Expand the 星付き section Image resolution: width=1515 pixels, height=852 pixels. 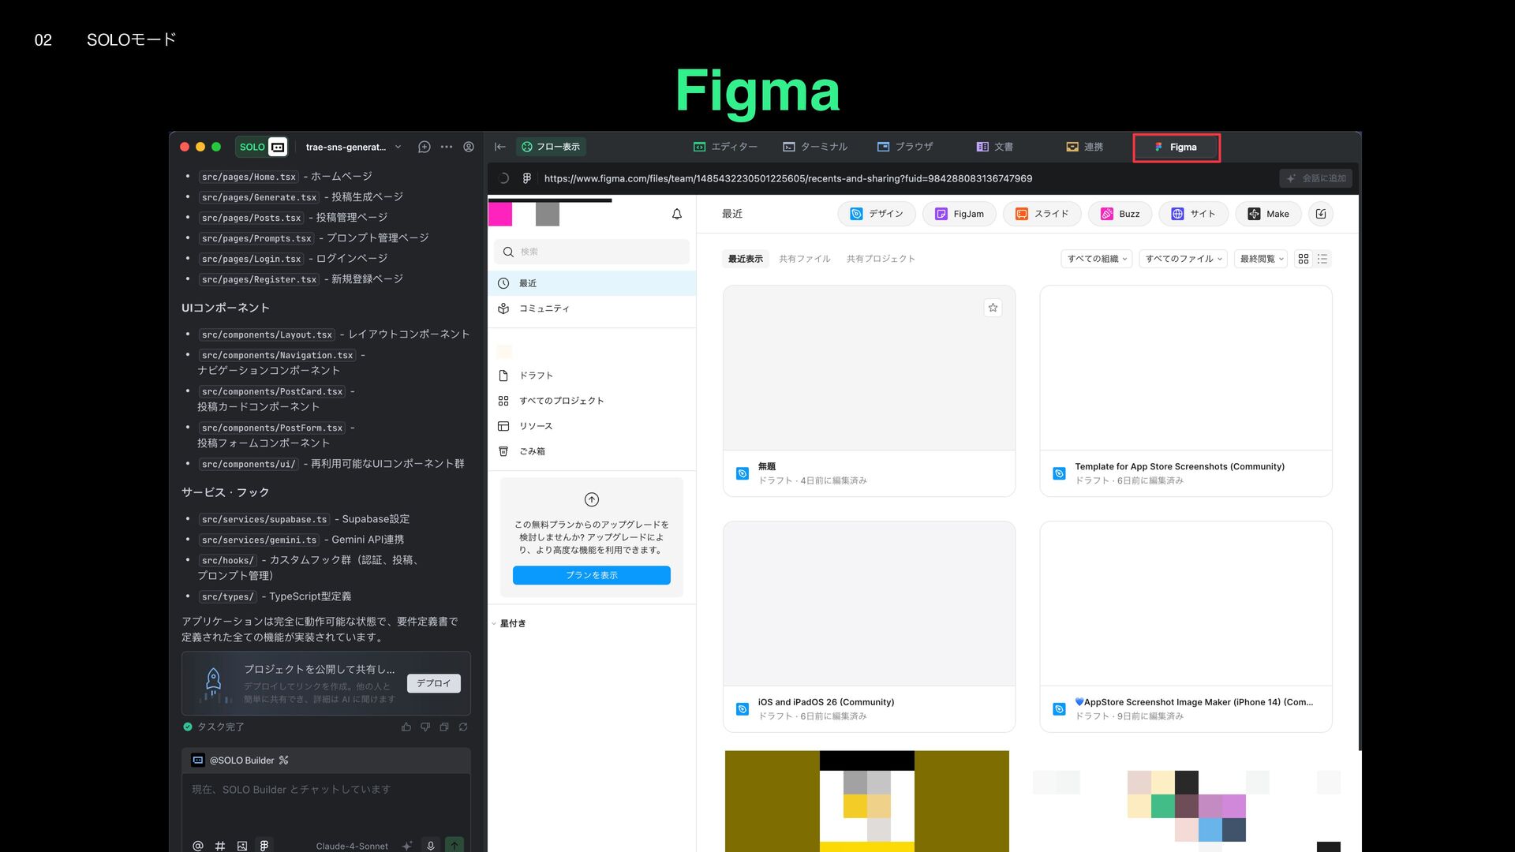(x=511, y=623)
